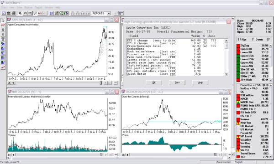
Task: Select the eraser tool in left toolbar
Action: click(x=3, y=25)
